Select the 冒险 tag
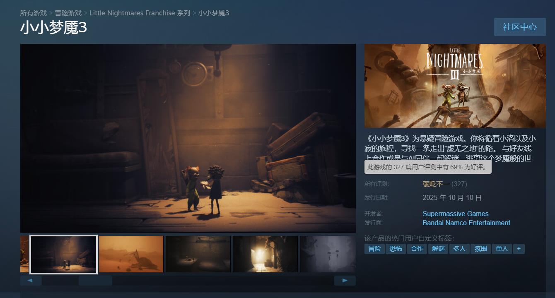This screenshot has width=555, height=298. pos(374,249)
